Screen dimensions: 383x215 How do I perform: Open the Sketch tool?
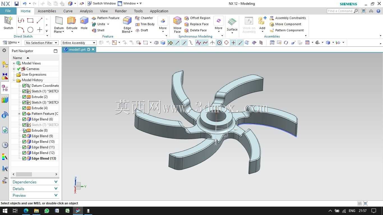pyautogui.click(x=8, y=23)
